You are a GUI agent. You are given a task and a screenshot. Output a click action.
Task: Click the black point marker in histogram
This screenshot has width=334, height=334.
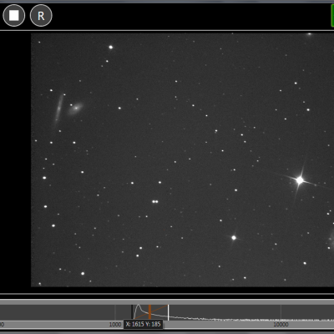[x=132, y=312]
